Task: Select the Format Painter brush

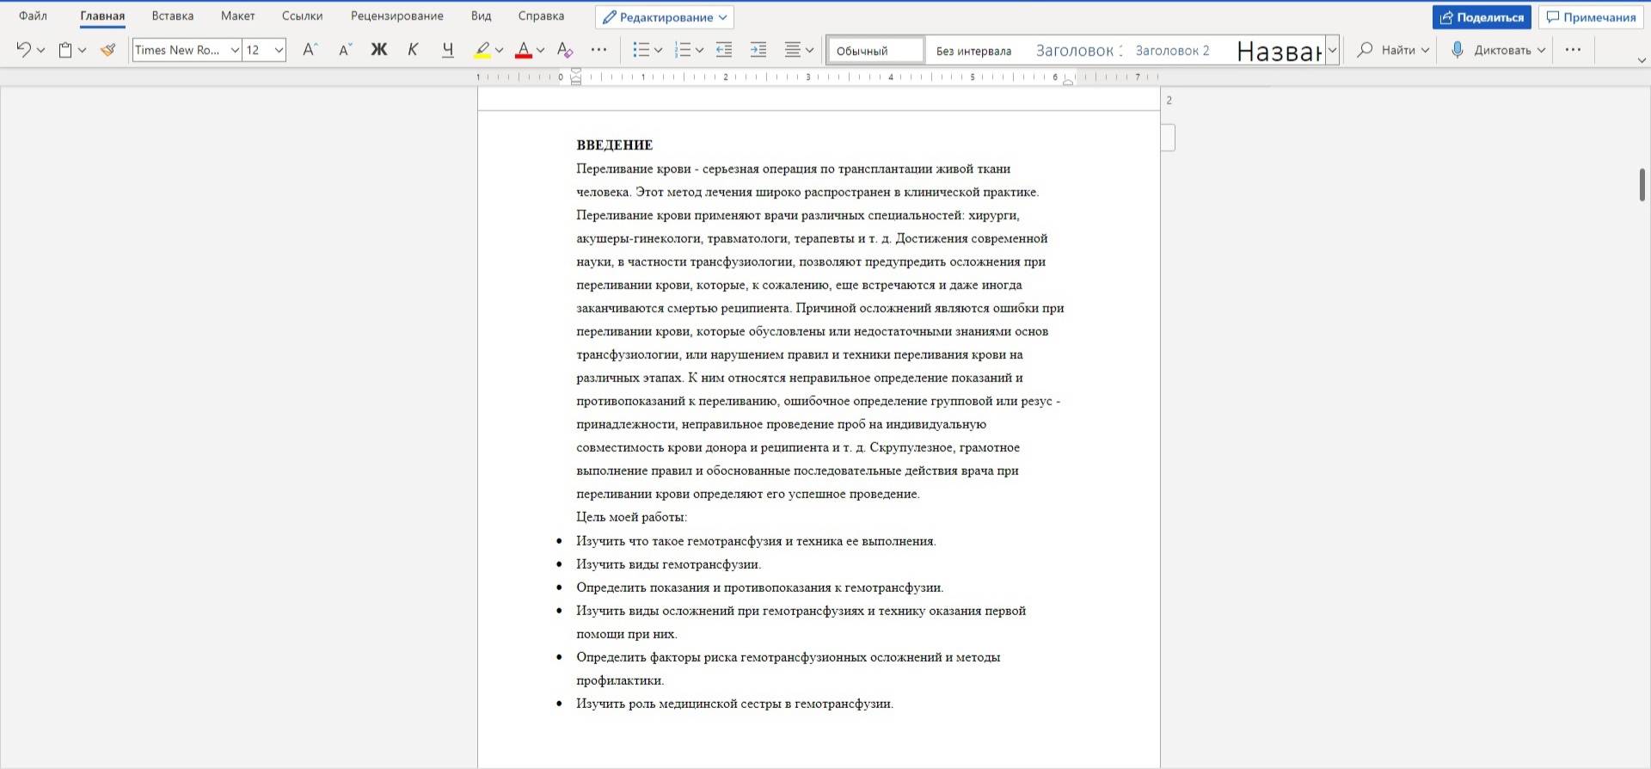Action: pyautogui.click(x=107, y=50)
